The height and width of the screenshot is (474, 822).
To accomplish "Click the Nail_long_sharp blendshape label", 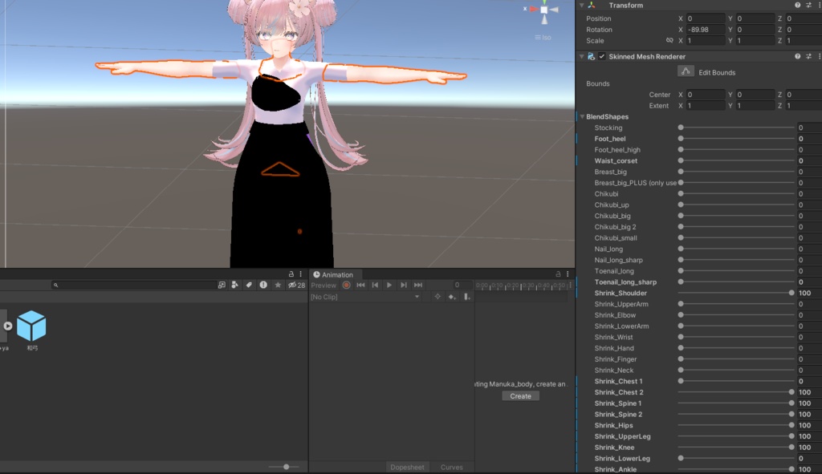I will 618,261.
